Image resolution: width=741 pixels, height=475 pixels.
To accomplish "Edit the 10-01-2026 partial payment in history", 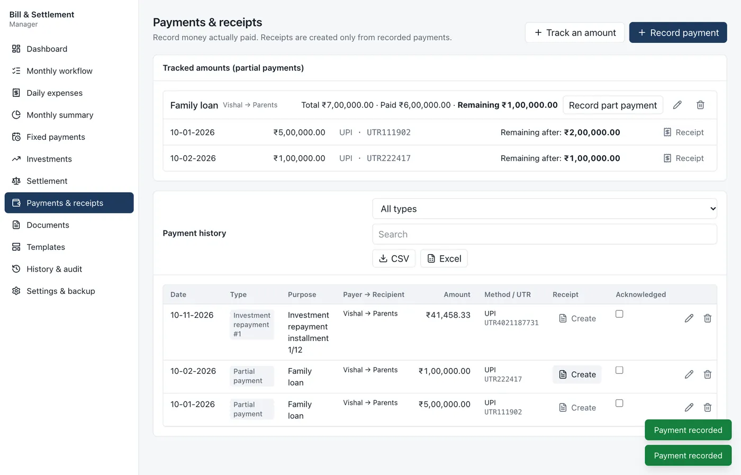I will coord(689,407).
